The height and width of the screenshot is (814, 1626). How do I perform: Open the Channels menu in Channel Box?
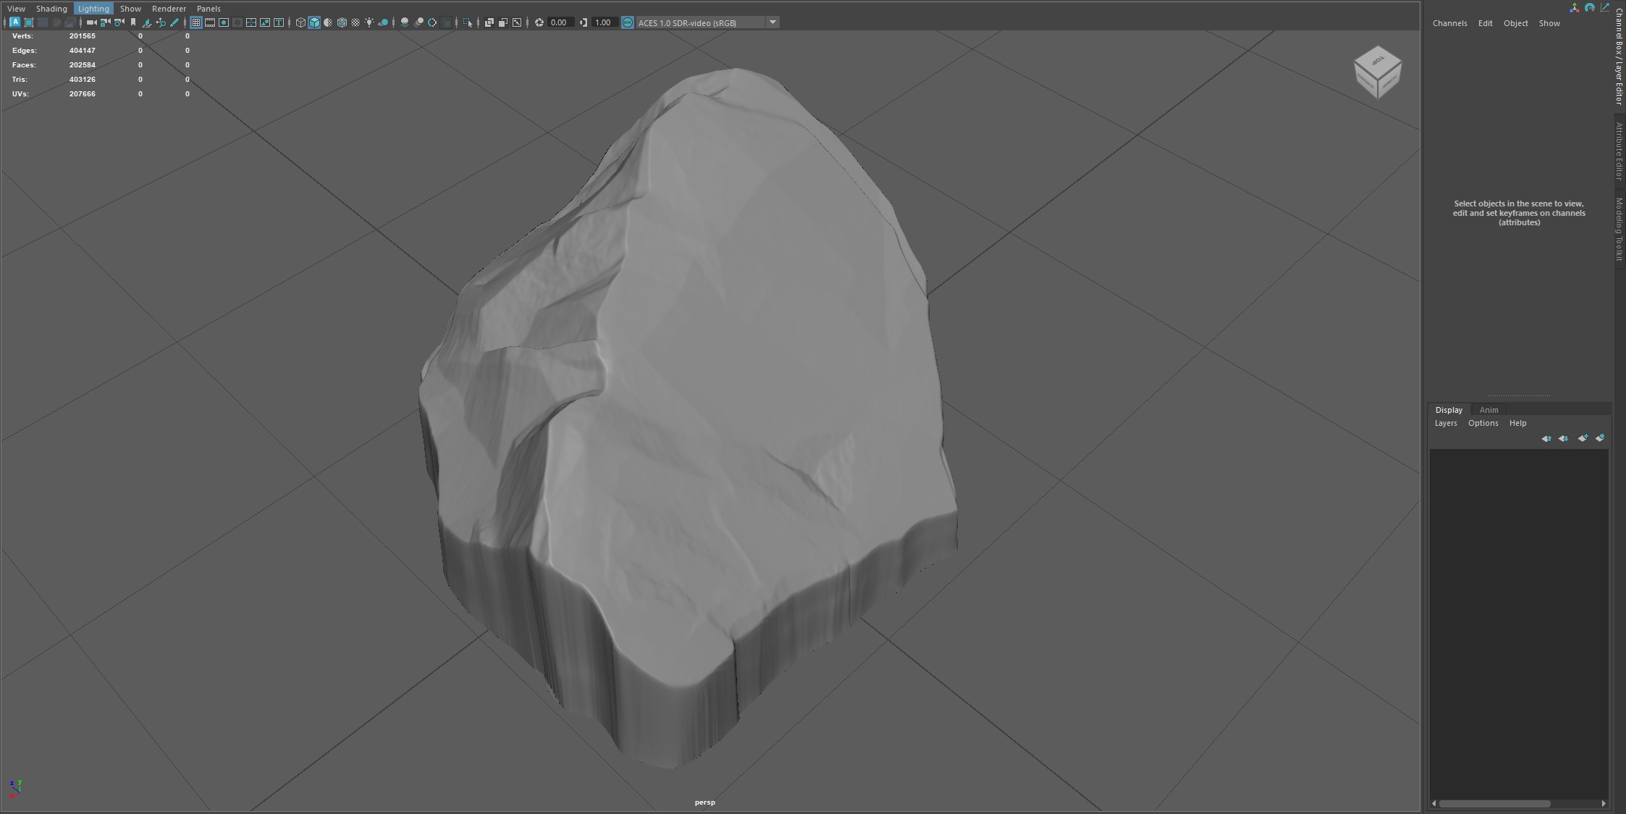(1449, 23)
